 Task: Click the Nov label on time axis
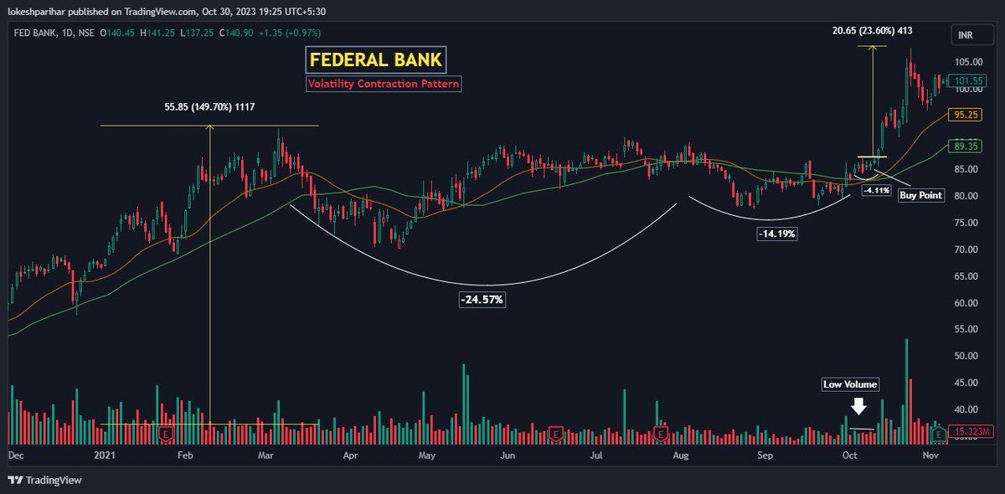[x=931, y=455]
